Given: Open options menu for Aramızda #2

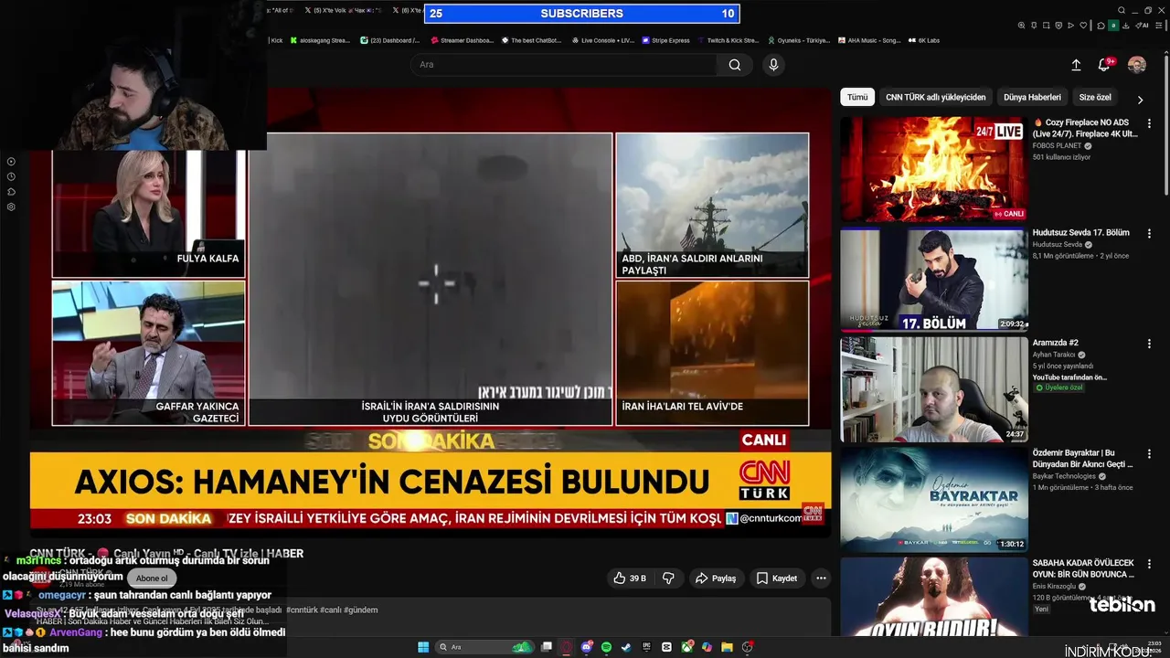Looking at the screenshot, I should tap(1149, 344).
